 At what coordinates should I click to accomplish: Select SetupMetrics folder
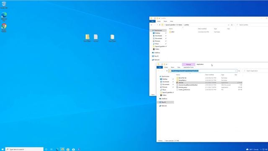[183, 80]
